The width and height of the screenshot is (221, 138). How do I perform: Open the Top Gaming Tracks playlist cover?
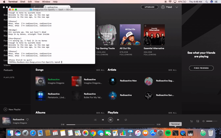pyautogui.click(x=106, y=35)
